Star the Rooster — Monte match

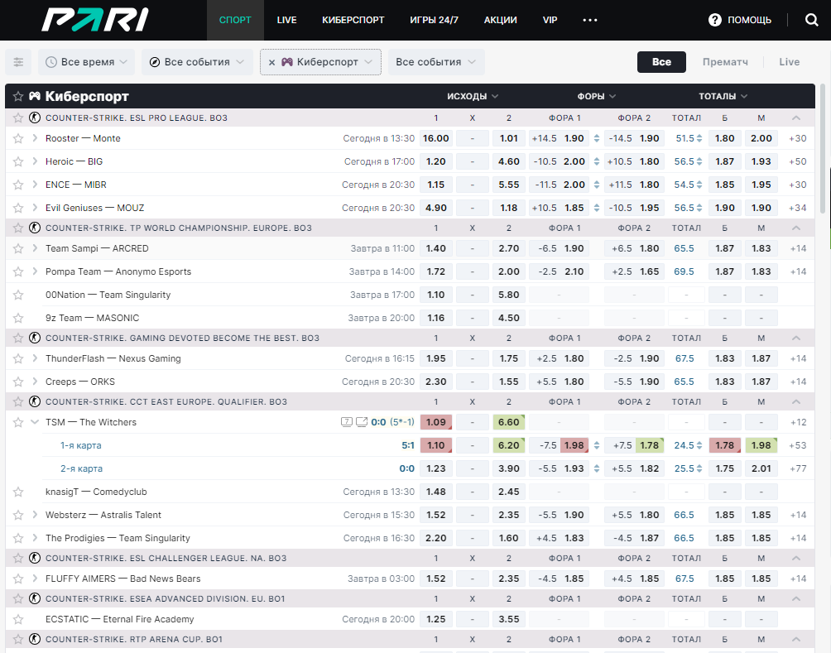[x=18, y=138]
